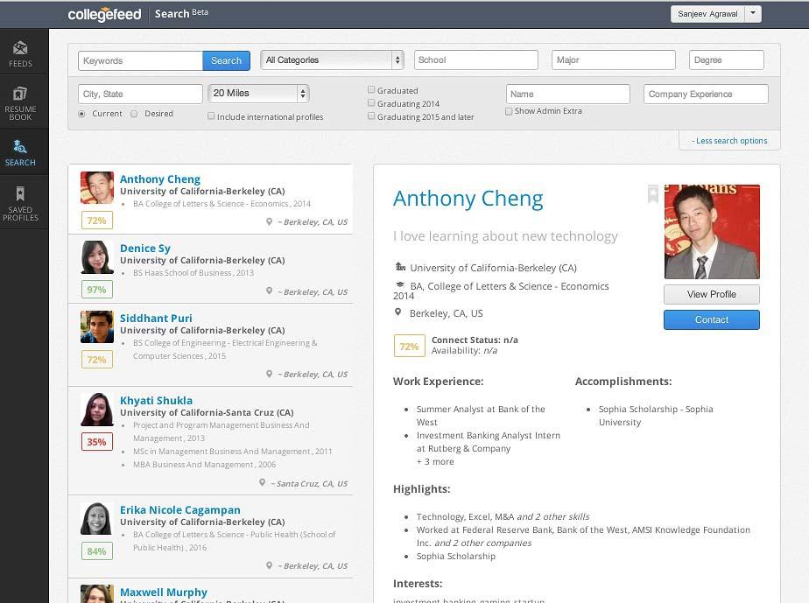Click the Search button
The width and height of the screenshot is (809, 603).
[x=226, y=60]
